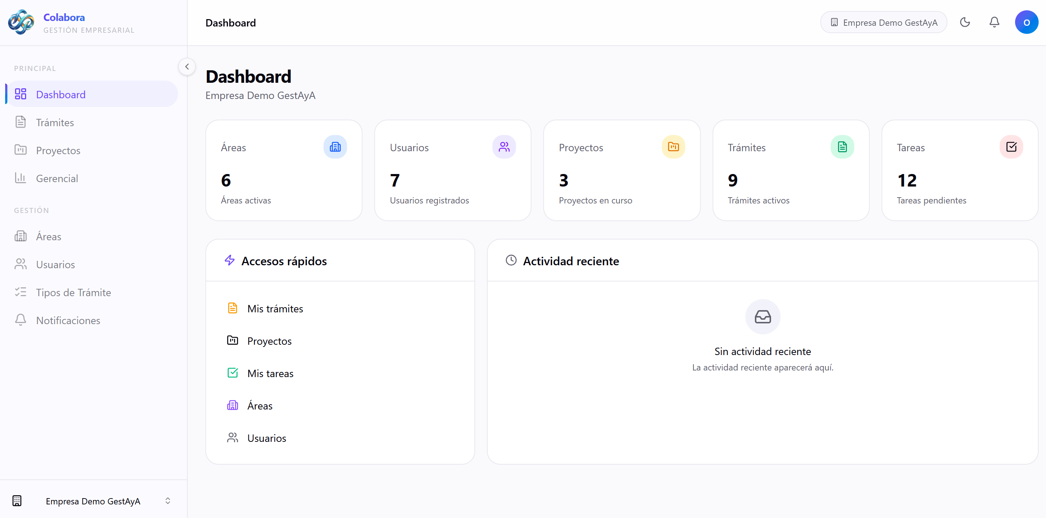Open Mis trámites quick access link
The width and height of the screenshot is (1046, 518).
point(275,308)
